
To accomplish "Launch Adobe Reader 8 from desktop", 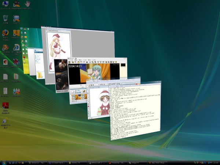I will click(5, 108).
